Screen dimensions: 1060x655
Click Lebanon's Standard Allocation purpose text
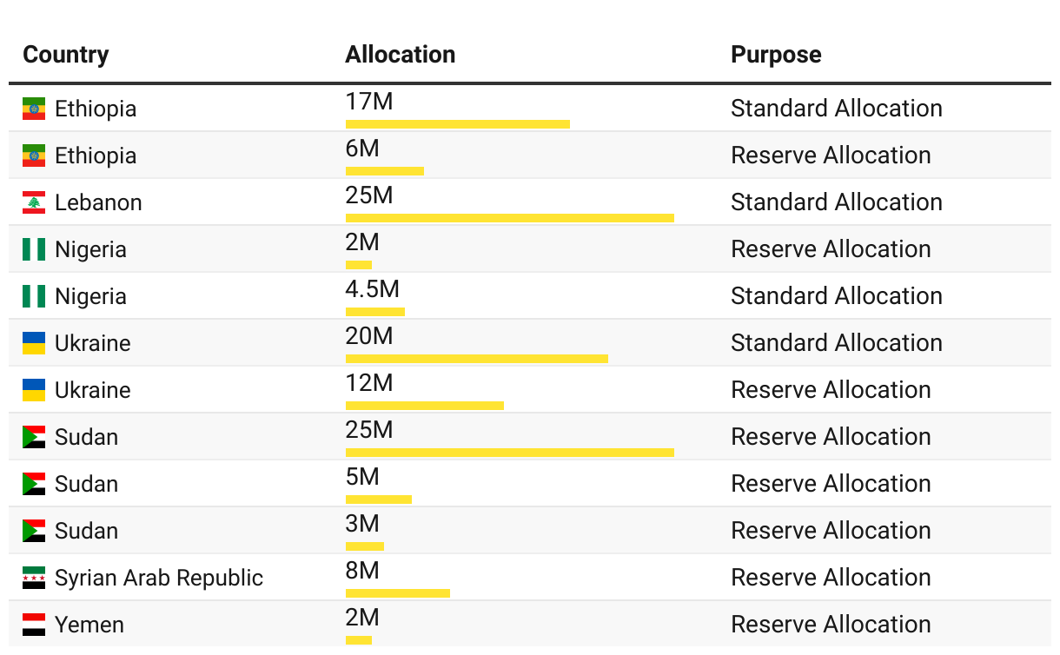(836, 202)
